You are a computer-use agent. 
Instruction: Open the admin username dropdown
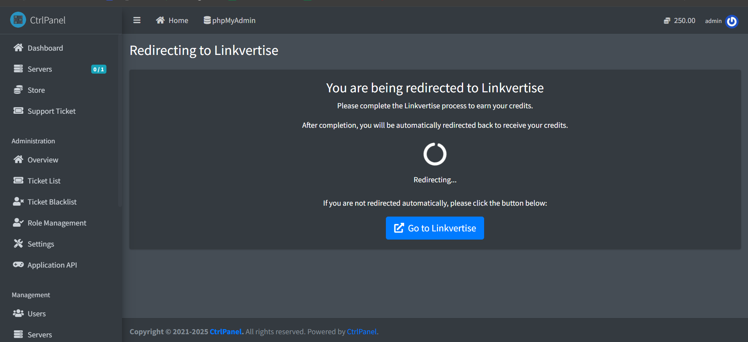pyautogui.click(x=713, y=21)
